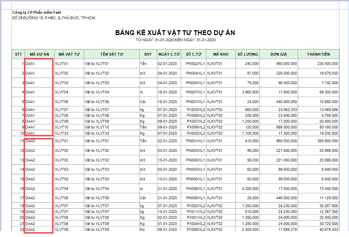Screen dimensions: 349x237
Task: Select the ĐƠN GIÁ column header
Action: (x=278, y=54)
